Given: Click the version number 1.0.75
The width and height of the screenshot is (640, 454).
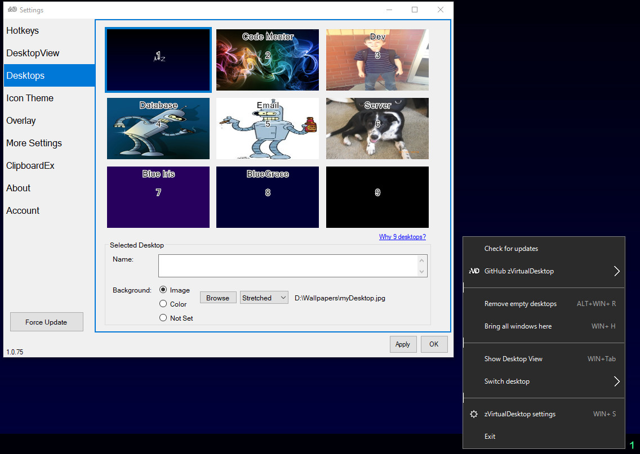Looking at the screenshot, I should click(15, 352).
